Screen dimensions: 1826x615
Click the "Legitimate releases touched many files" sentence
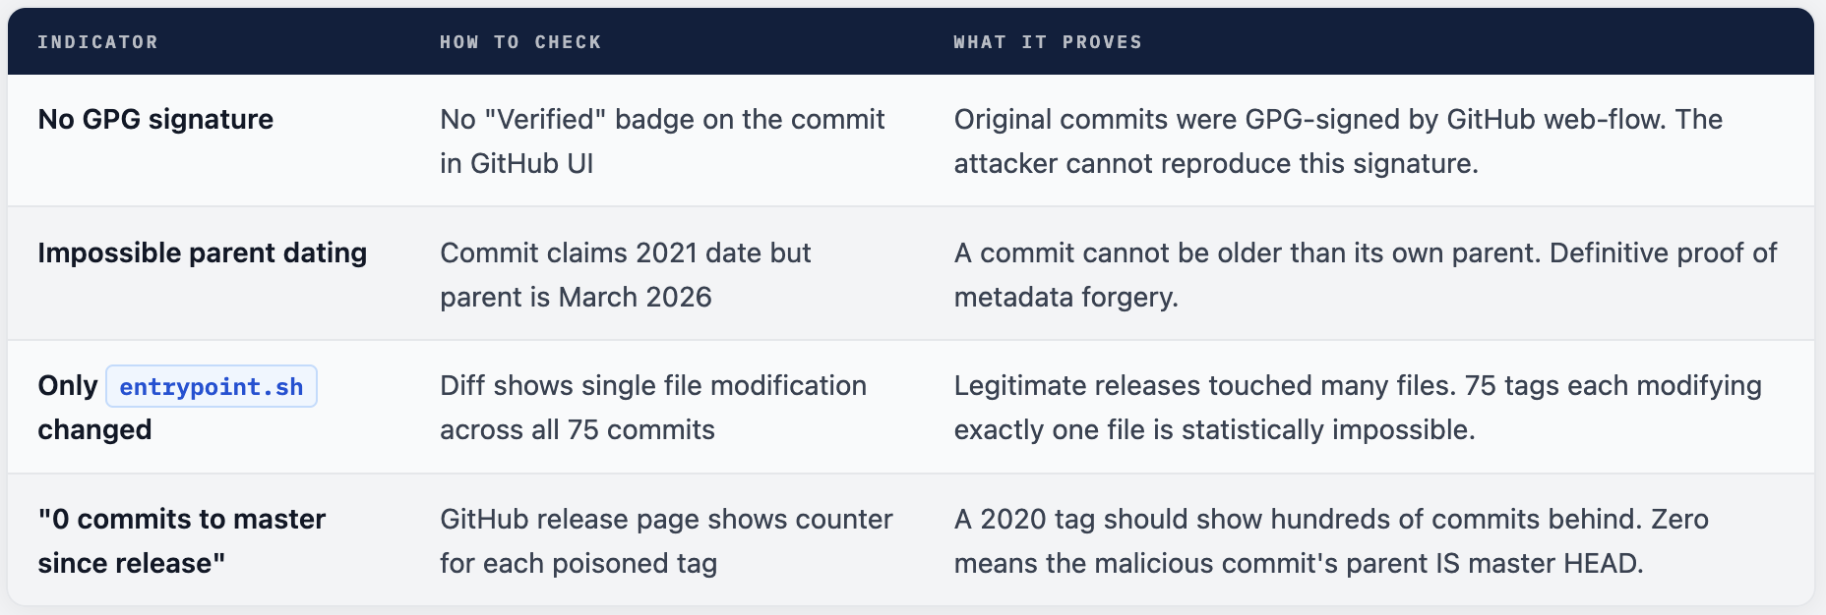pos(1204,386)
